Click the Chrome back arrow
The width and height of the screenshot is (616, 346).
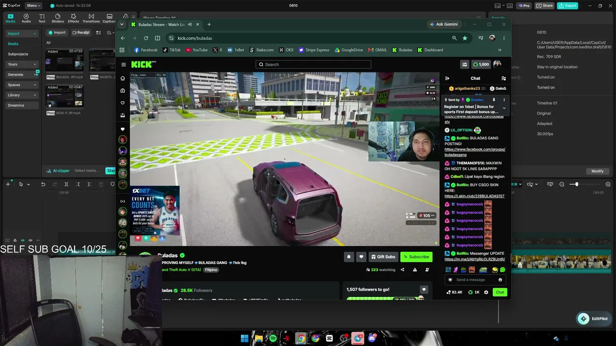(123, 38)
